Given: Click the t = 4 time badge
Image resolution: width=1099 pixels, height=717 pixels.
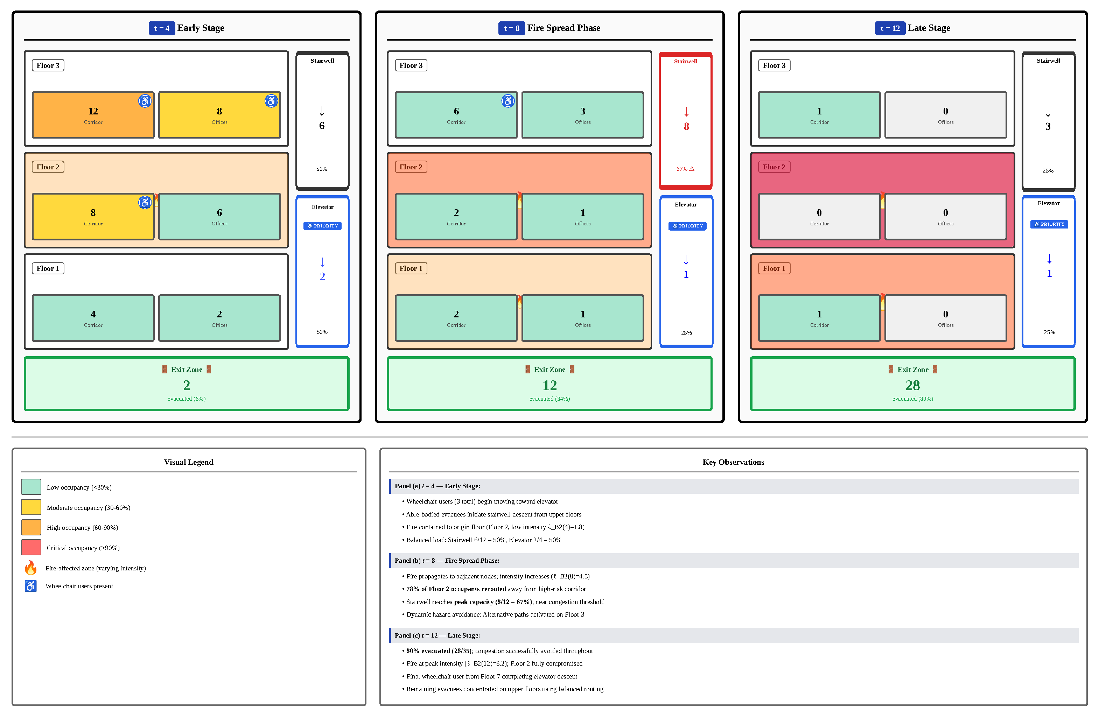Looking at the screenshot, I should coord(162,28).
